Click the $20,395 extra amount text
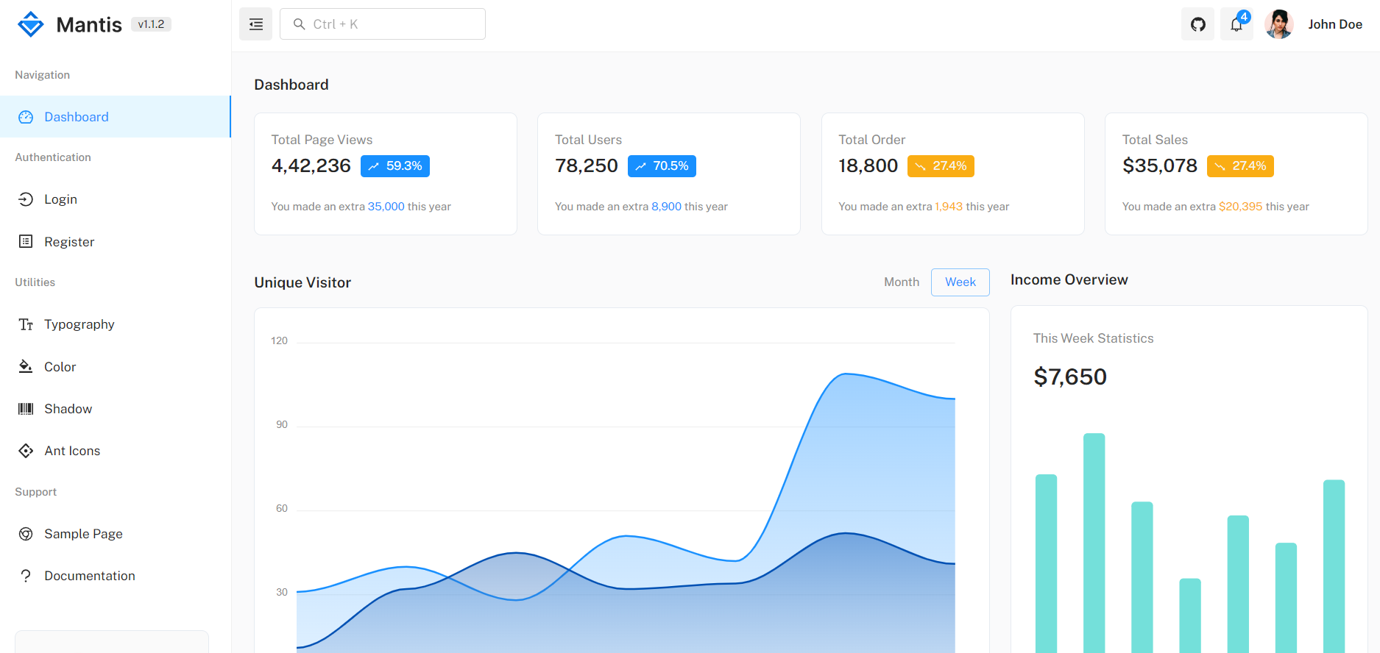This screenshot has height=653, width=1380. [x=1241, y=207]
